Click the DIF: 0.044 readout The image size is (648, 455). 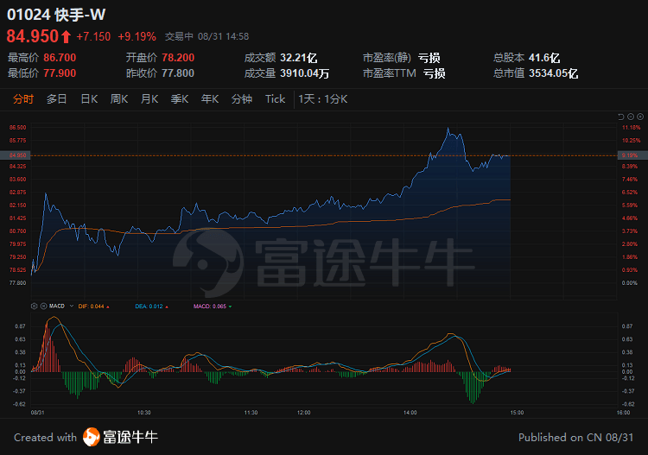[92, 306]
